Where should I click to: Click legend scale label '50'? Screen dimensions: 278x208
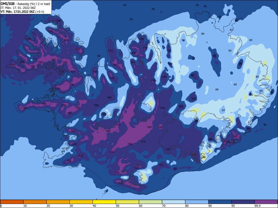click(118, 206)
